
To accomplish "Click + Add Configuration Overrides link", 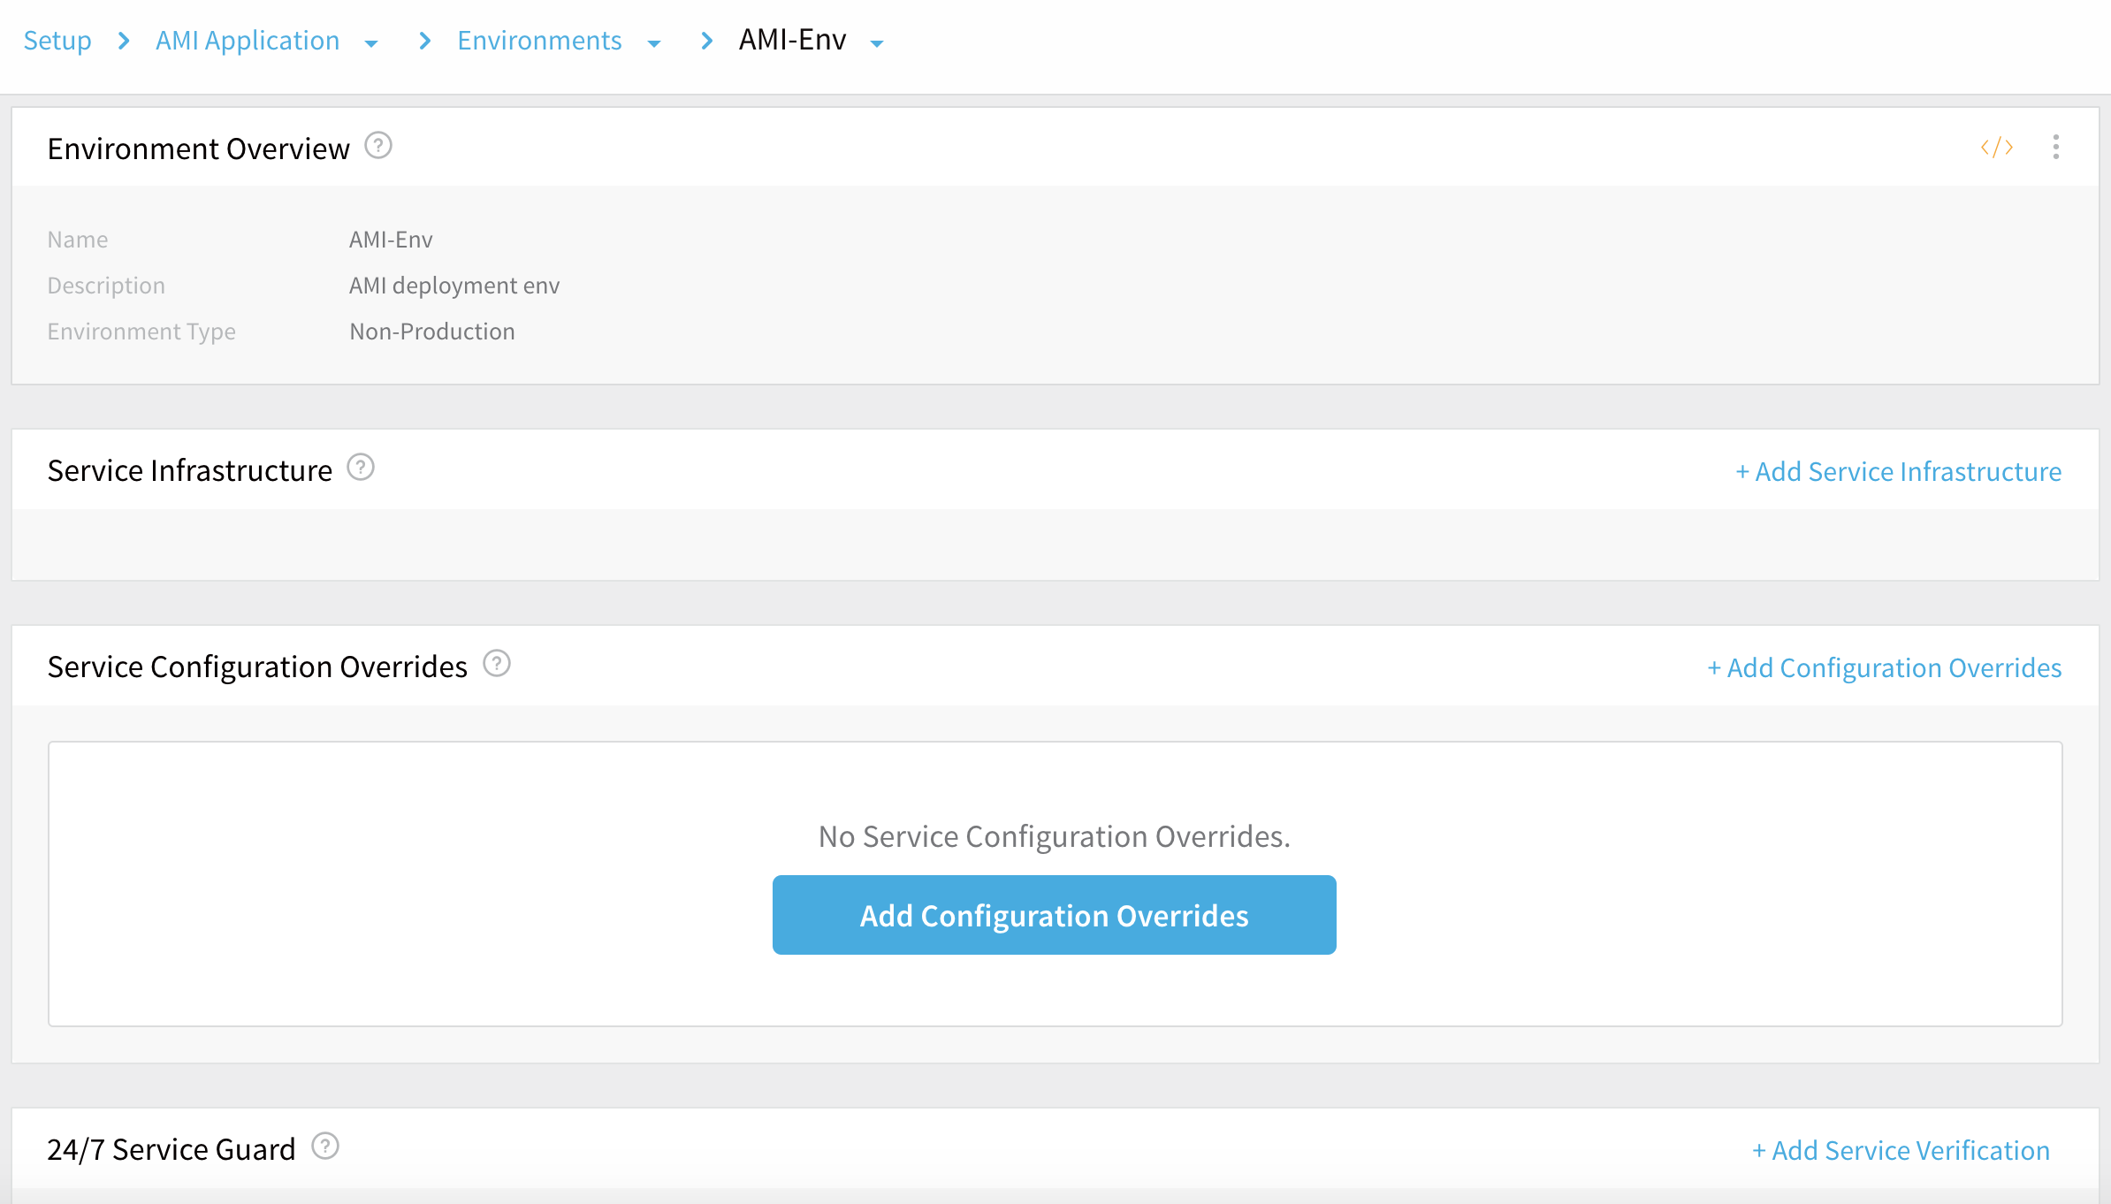I will pos(1884,667).
